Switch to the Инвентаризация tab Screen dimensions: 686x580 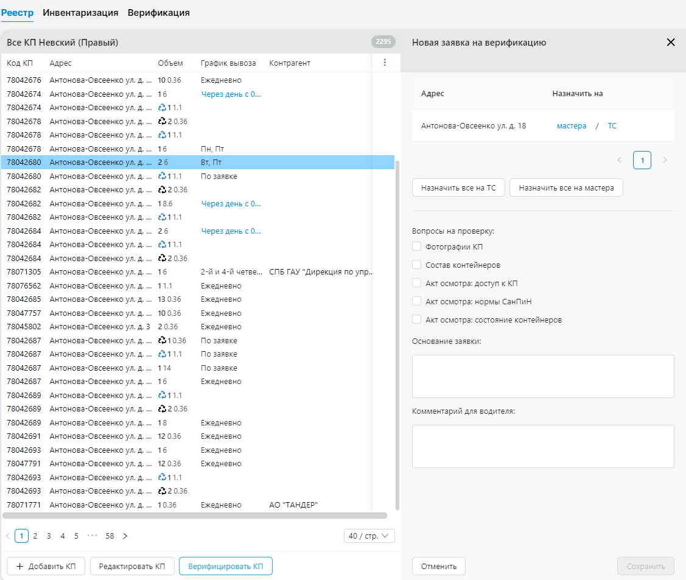coord(80,13)
